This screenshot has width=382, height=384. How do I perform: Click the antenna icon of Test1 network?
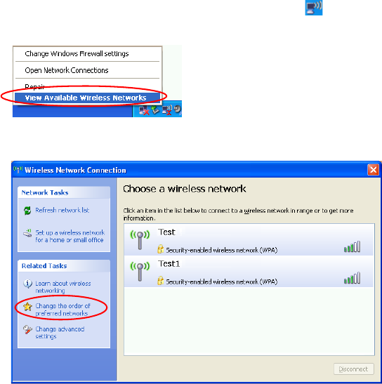coord(140,272)
